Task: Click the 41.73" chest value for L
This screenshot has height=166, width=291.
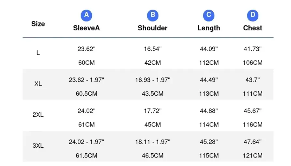Action: pyautogui.click(x=253, y=49)
